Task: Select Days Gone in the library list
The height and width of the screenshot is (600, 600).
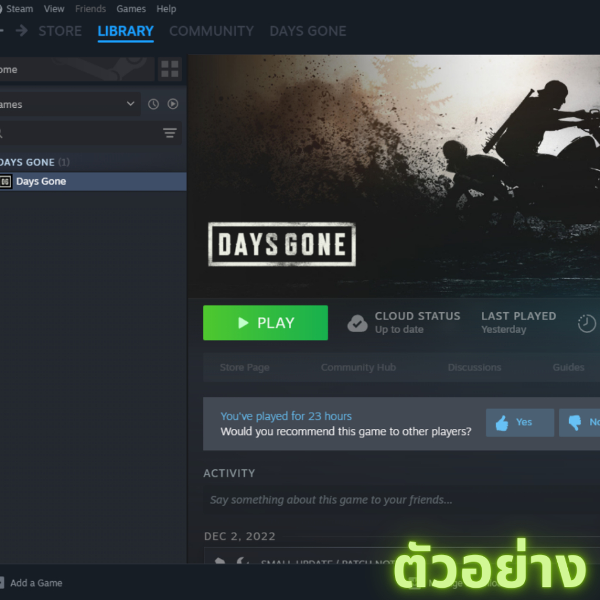Action: 41,181
